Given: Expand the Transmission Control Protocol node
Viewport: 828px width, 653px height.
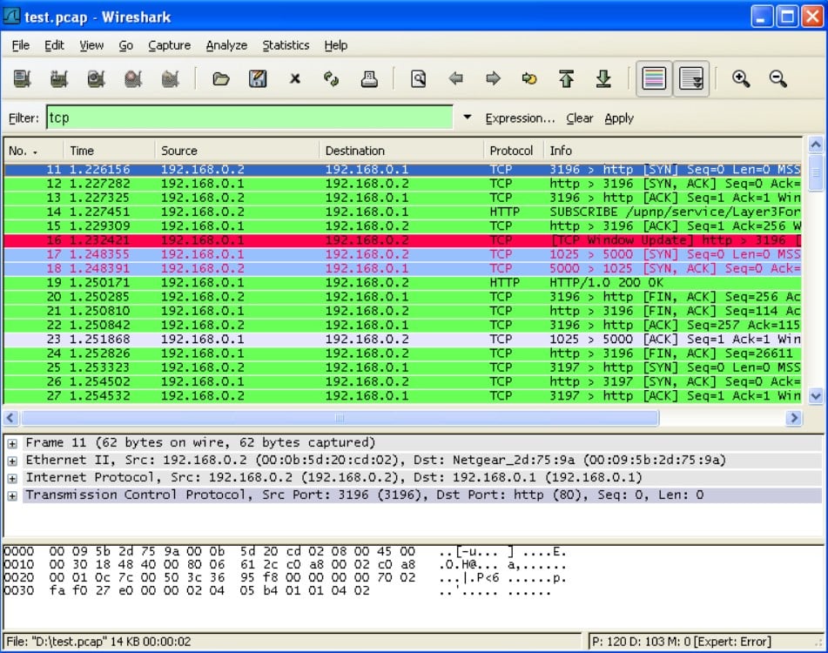Looking at the screenshot, I should coord(12,495).
